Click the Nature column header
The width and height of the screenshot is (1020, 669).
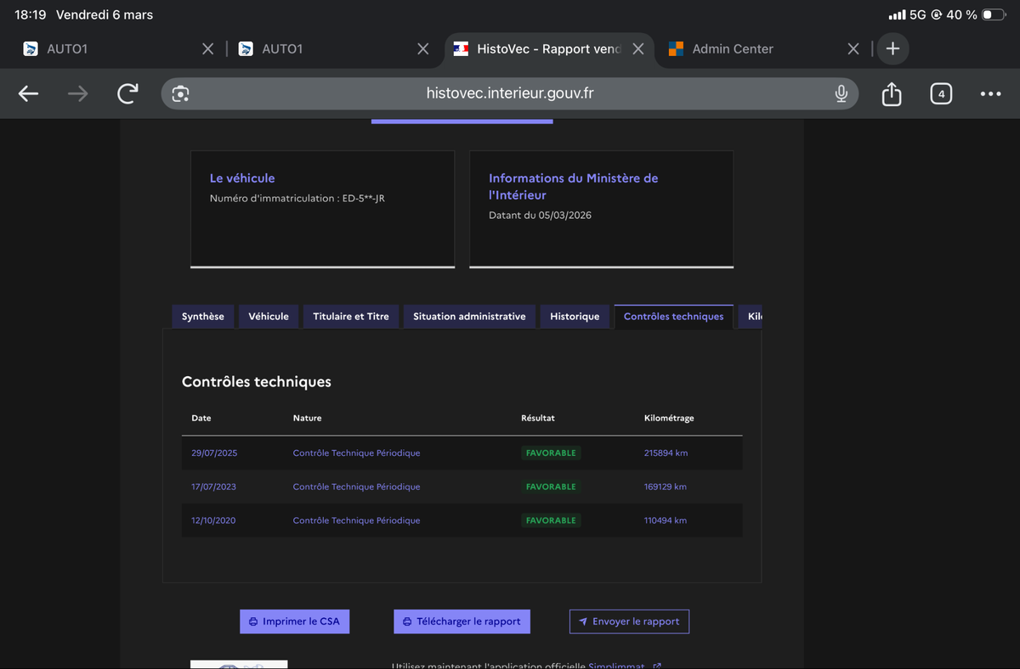coord(307,419)
